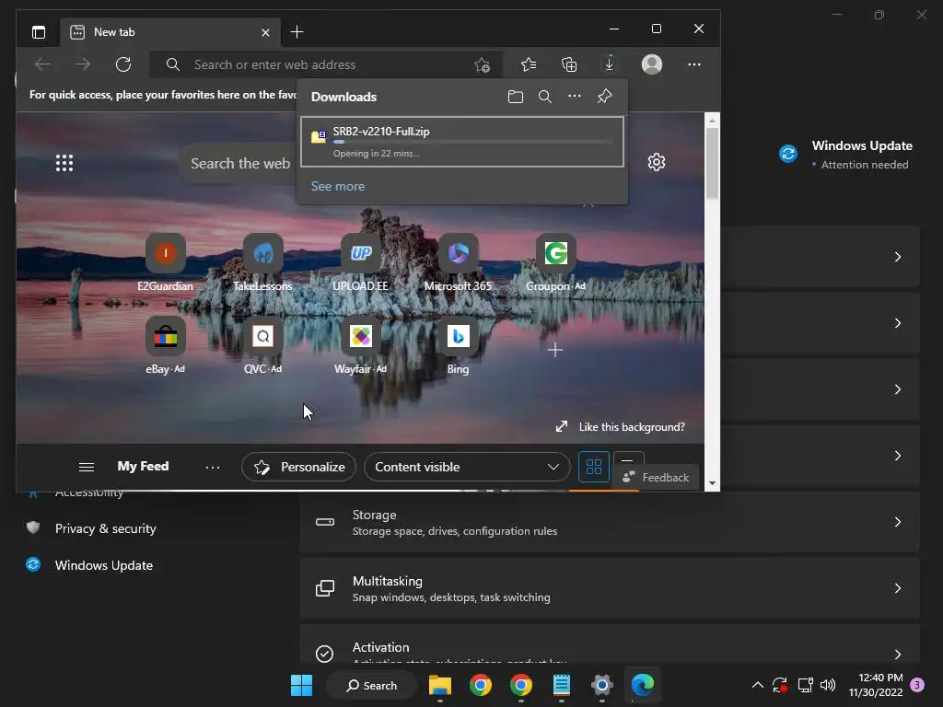Open the feed more options ellipsis
Screen dimensions: 943x707
pyautogui.click(x=213, y=467)
